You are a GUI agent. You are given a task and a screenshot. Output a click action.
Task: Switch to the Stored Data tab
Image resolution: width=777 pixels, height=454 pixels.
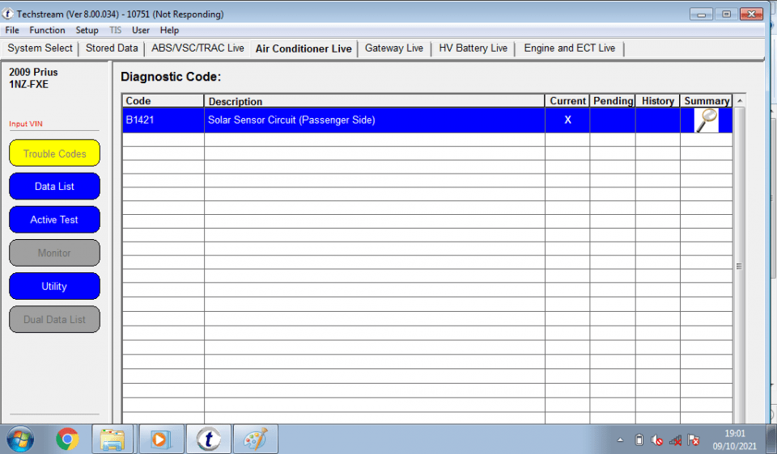pyautogui.click(x=112, y=48)
